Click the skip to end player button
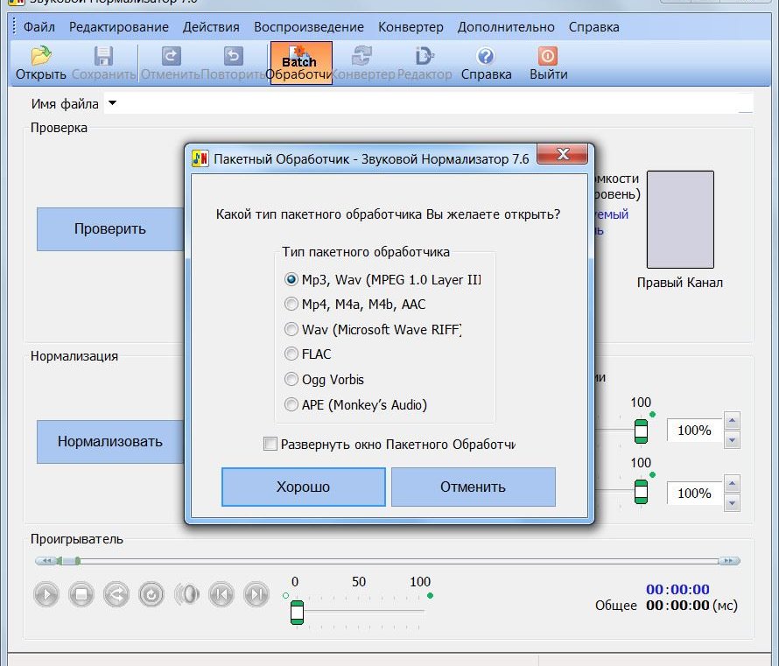Viewport: 779px width, 666px height. [256, 594]
